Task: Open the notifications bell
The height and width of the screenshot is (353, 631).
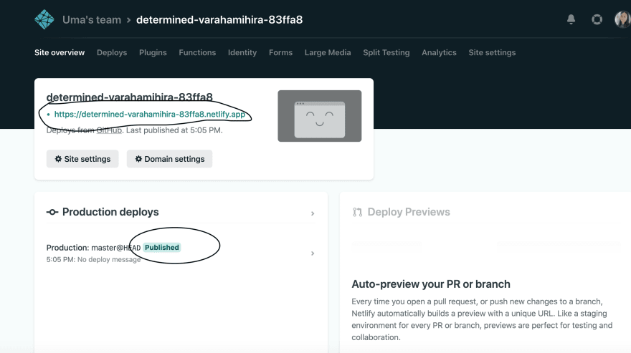Action: click(x=571, y=19)
